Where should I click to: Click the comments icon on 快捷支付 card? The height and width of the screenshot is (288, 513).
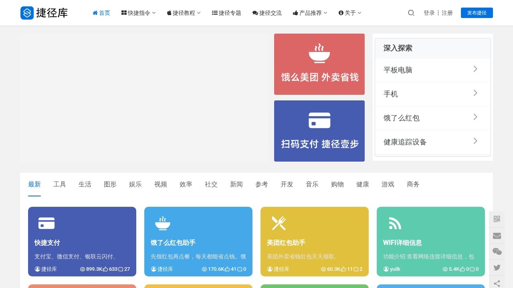tap(120, 269)
